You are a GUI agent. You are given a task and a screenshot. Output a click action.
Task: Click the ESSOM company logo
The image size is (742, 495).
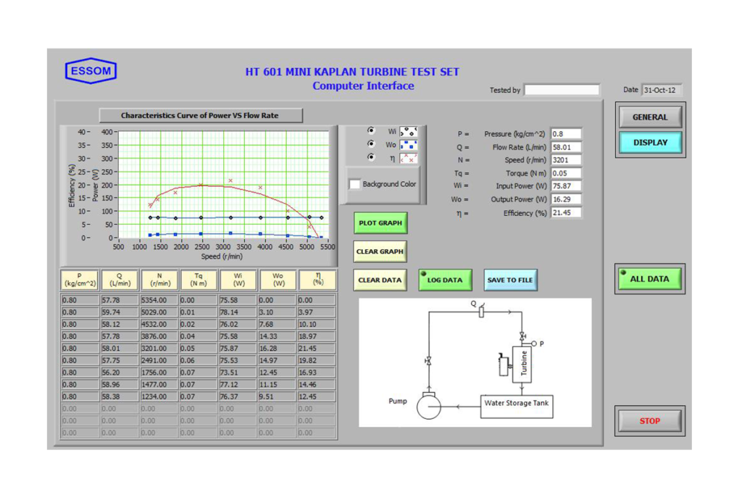(91, 70)
